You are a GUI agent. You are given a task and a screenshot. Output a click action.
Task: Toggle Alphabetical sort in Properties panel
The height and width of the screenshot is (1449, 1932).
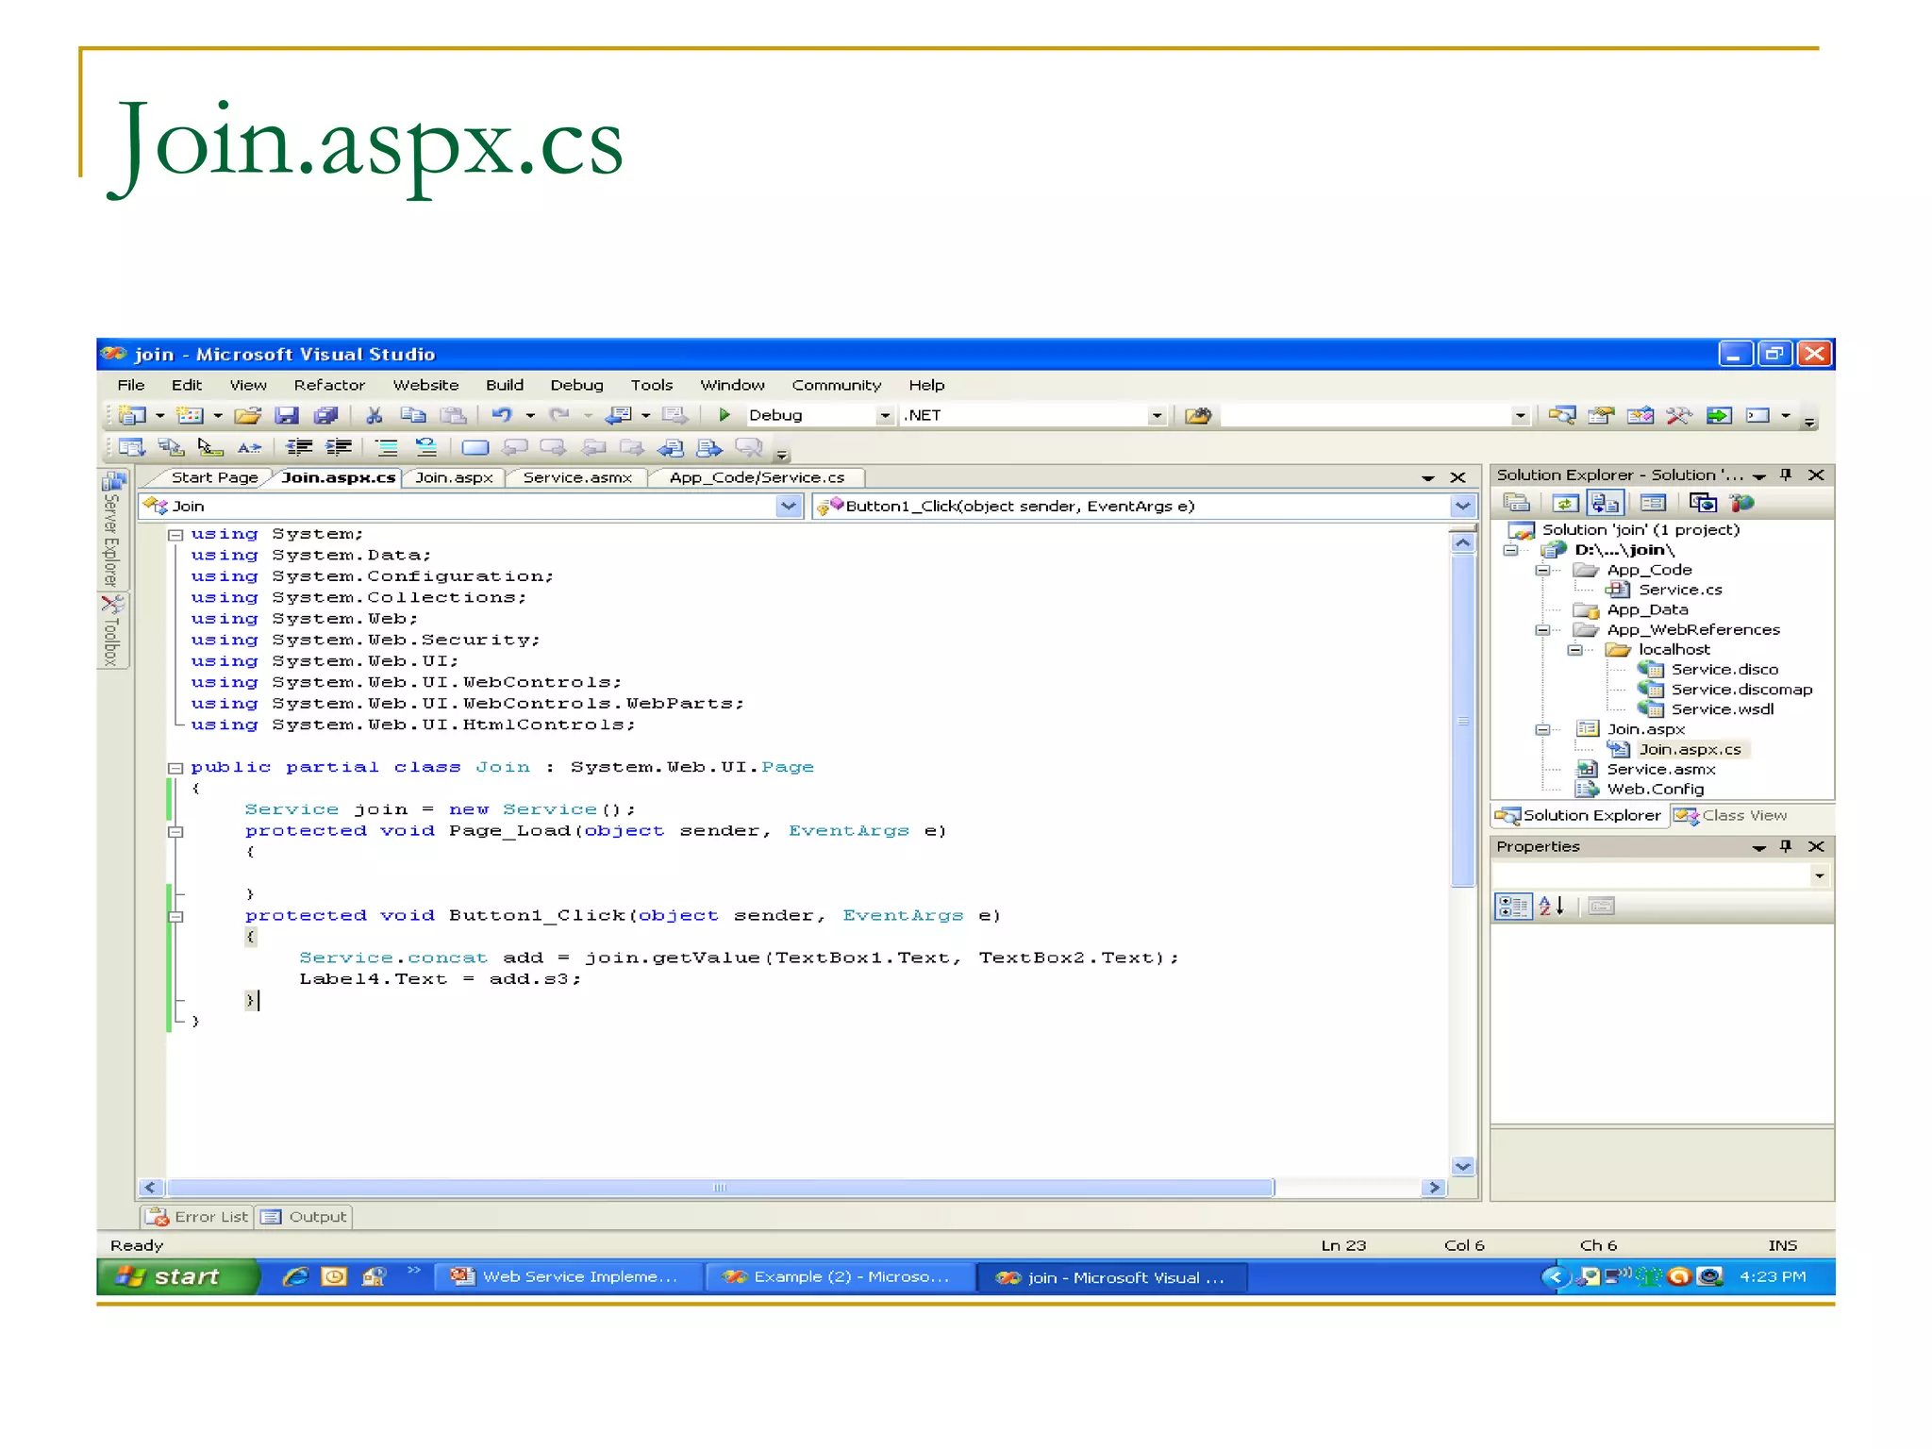coord(1552,907)
